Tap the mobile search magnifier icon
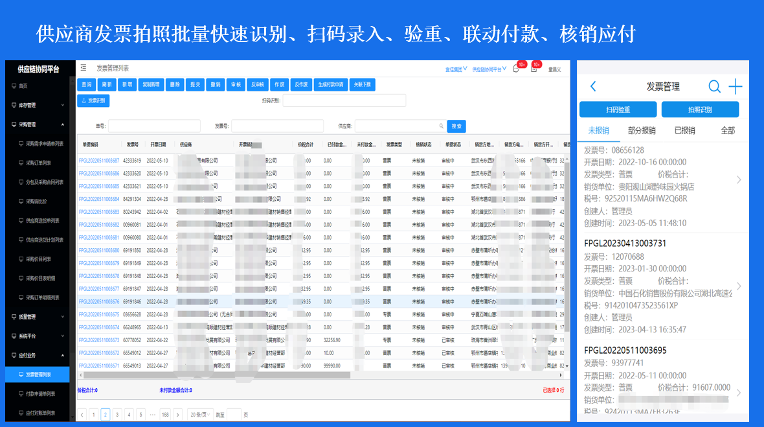The height and width of the screenshot is (427, 764). tap(714, 87)
